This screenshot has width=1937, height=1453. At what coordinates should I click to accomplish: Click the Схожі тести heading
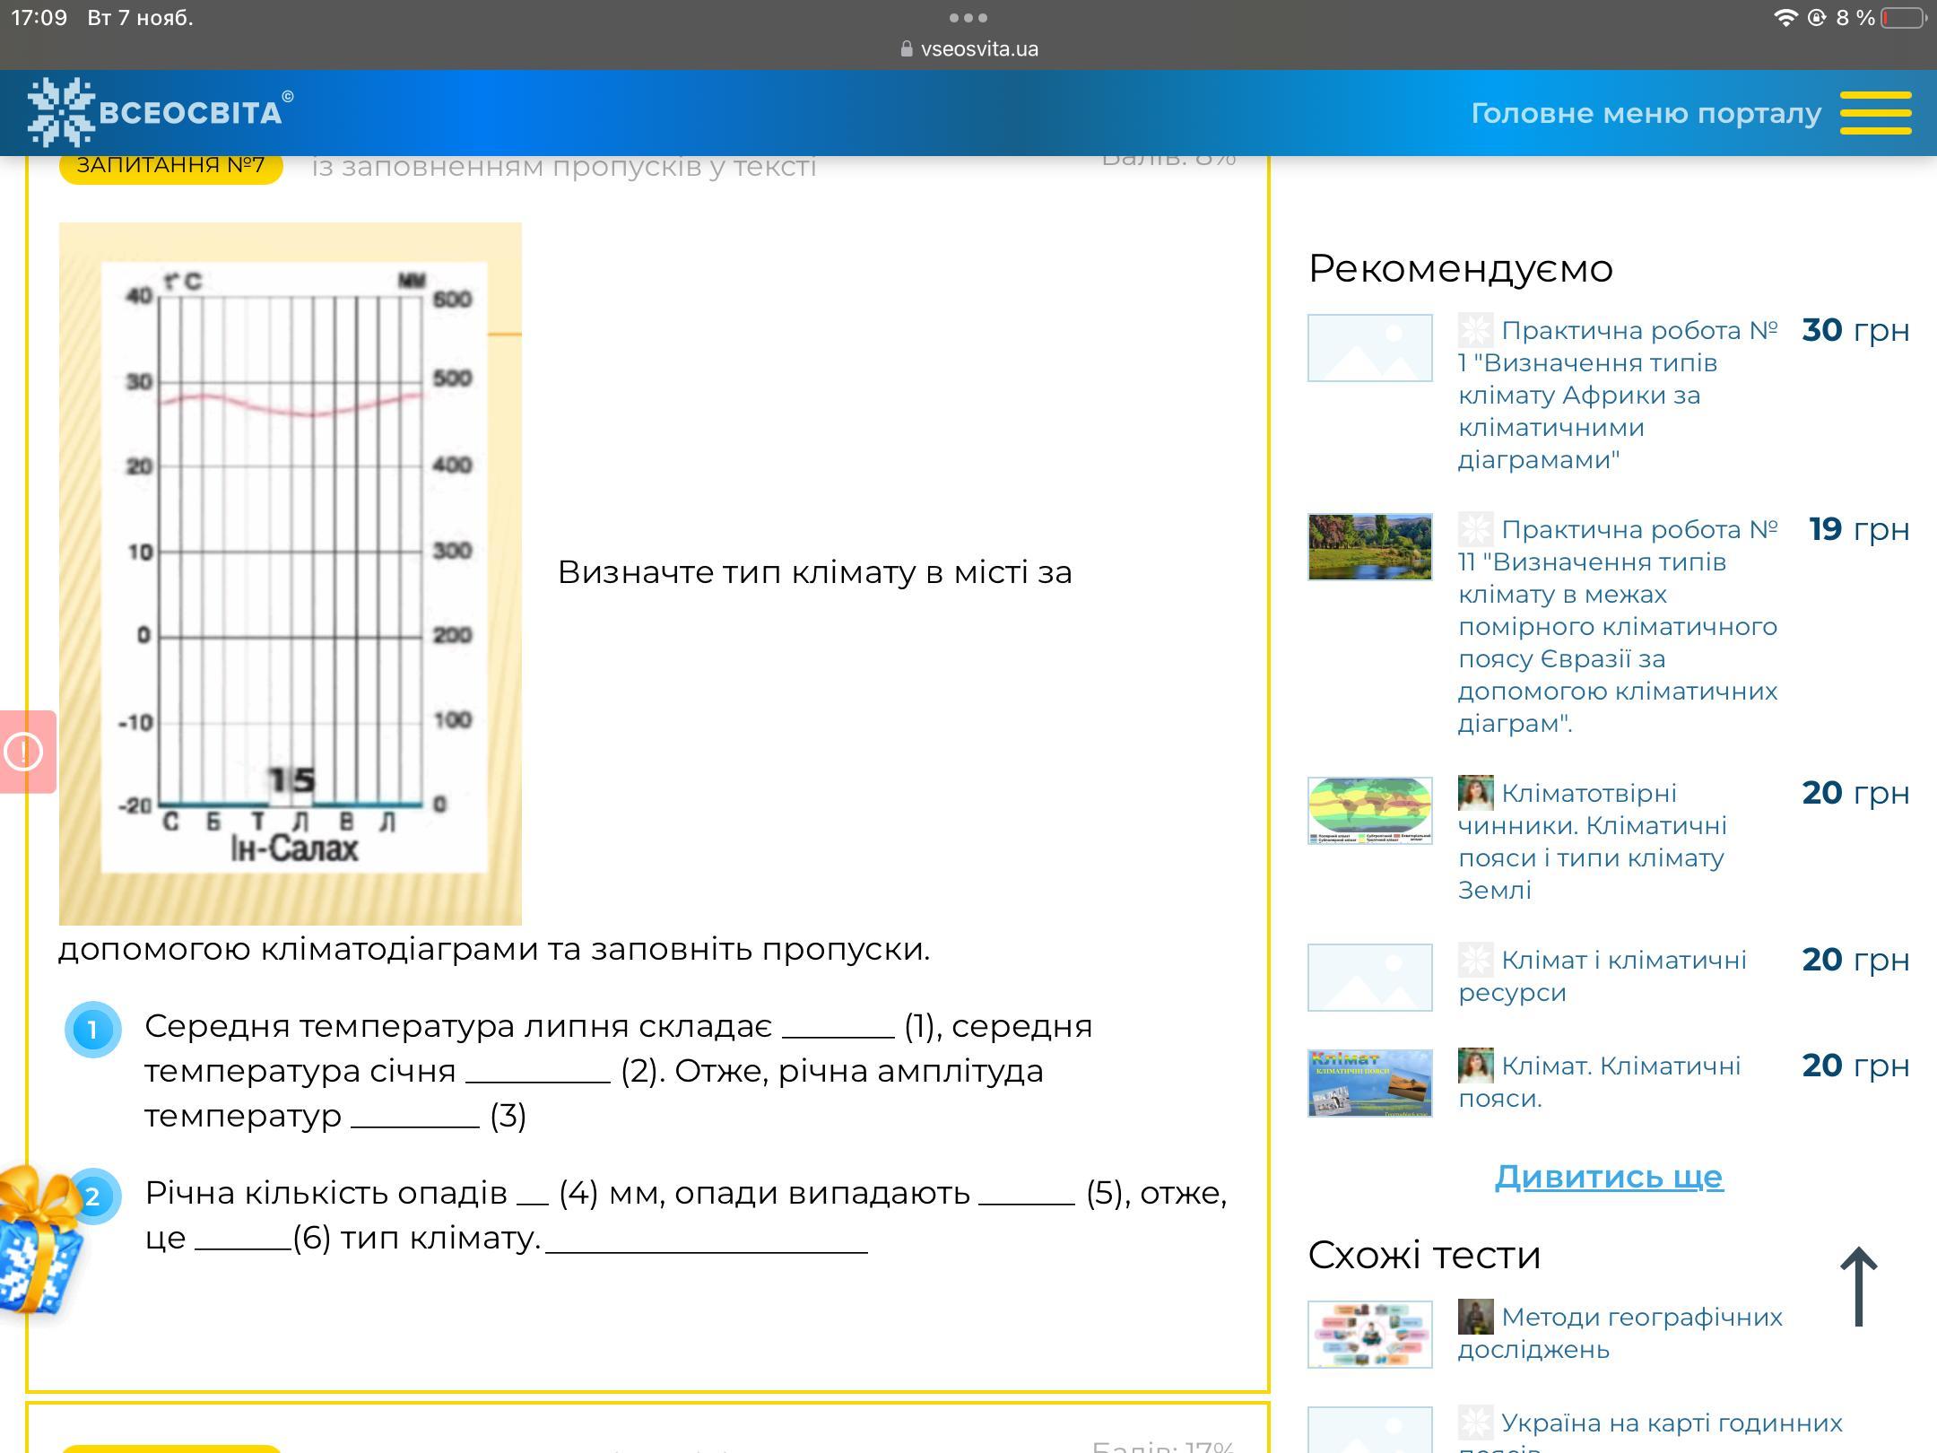pos(1424,1255)
